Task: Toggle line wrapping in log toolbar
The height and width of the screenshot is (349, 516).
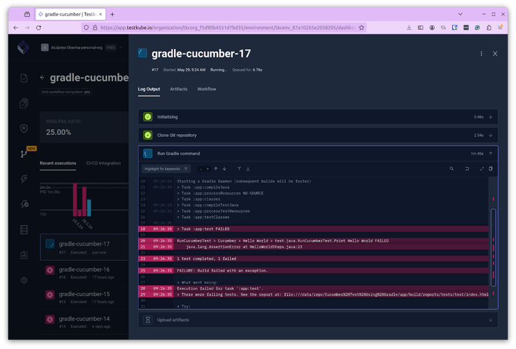Action: (467, 169)
